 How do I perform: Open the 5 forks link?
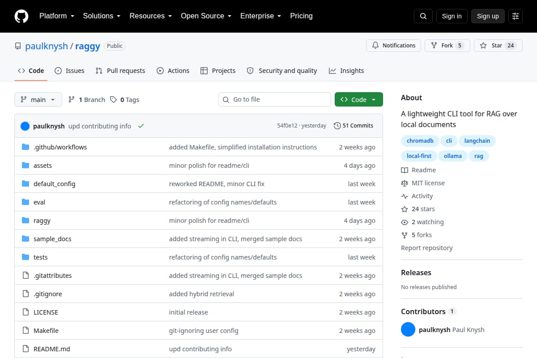[x=417, y=235]
